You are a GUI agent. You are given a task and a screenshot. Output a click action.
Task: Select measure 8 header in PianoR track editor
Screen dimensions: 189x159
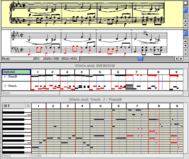coord(159,106)
